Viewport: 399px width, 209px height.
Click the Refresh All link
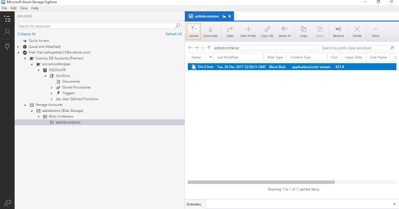tap(174, 34)
